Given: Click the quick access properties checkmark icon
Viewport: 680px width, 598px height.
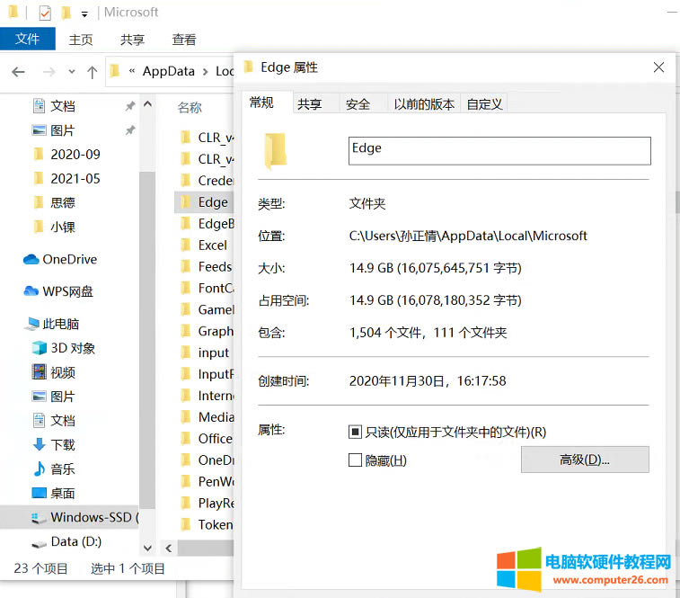Looking at the screenshot, I should click(x=45, y=13).
